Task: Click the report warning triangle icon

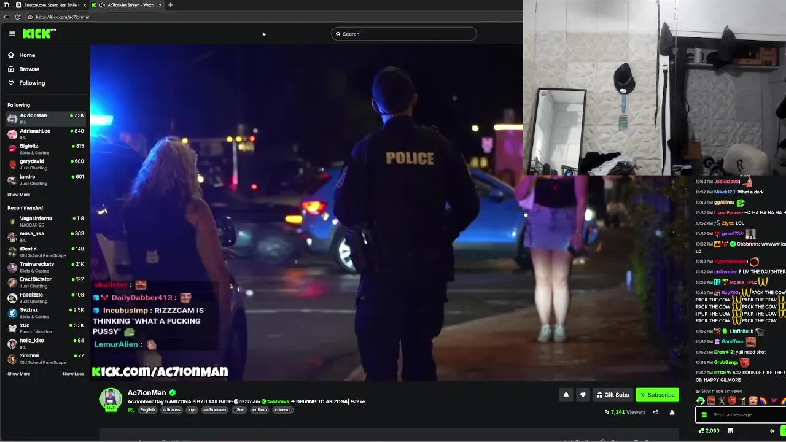Action: (x=672, y=413)
